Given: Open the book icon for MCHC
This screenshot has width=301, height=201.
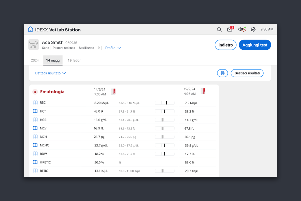Looking at the screenshot, I should pos(35,145).
